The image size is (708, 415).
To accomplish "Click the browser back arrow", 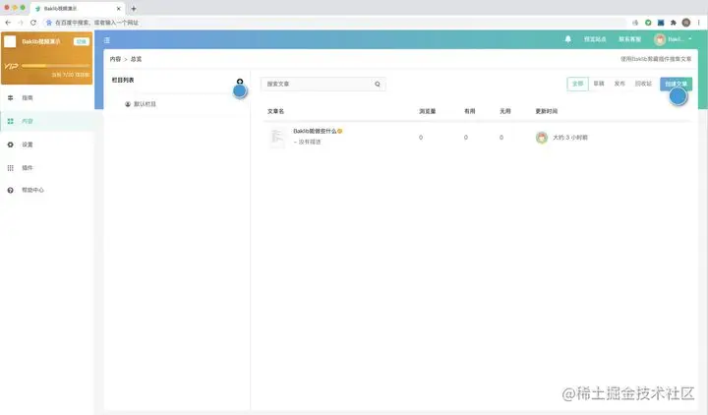I will point(8,23).
